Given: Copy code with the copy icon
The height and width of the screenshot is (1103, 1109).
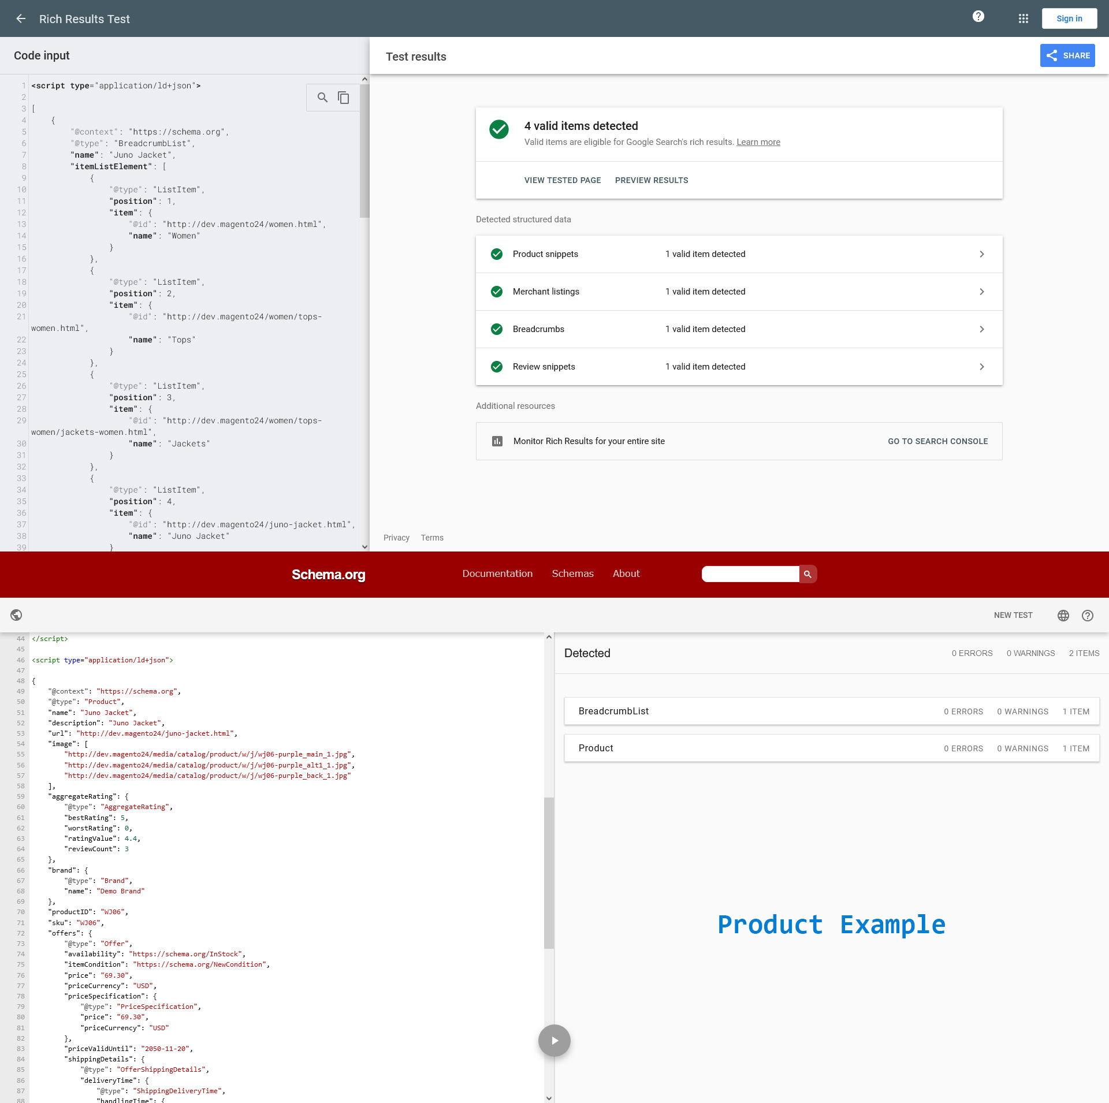Looking at the screenshot, I should pos(344,98).
